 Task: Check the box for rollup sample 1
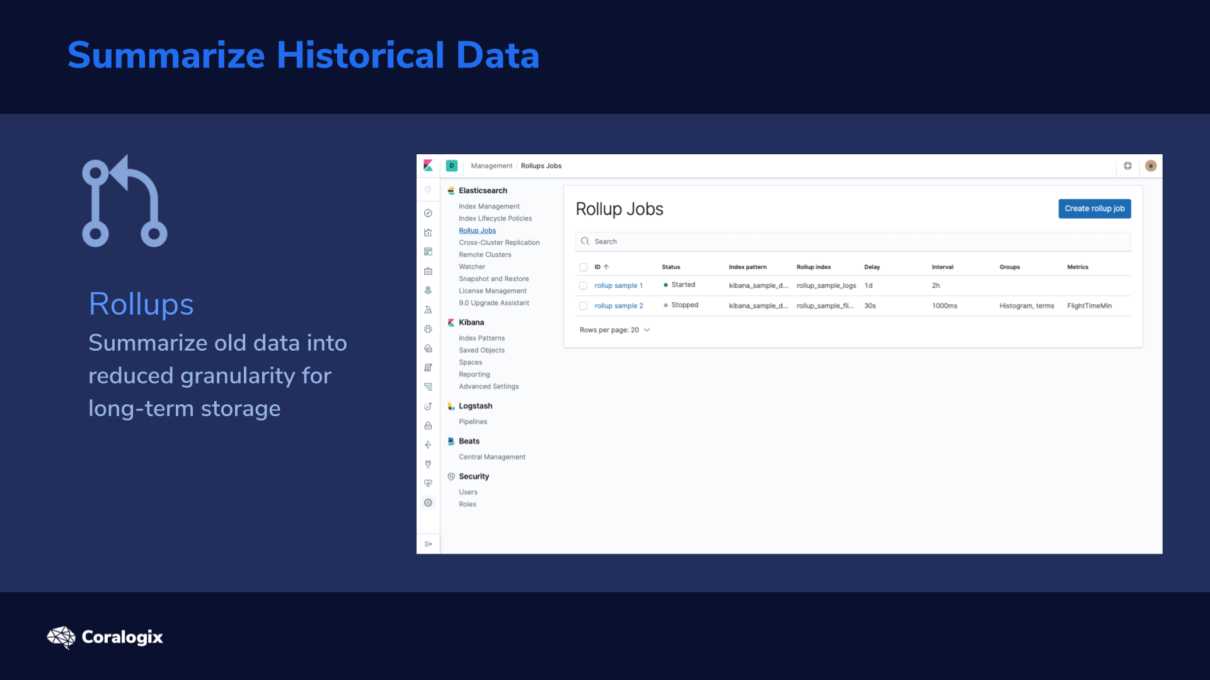tap(583, 285)
